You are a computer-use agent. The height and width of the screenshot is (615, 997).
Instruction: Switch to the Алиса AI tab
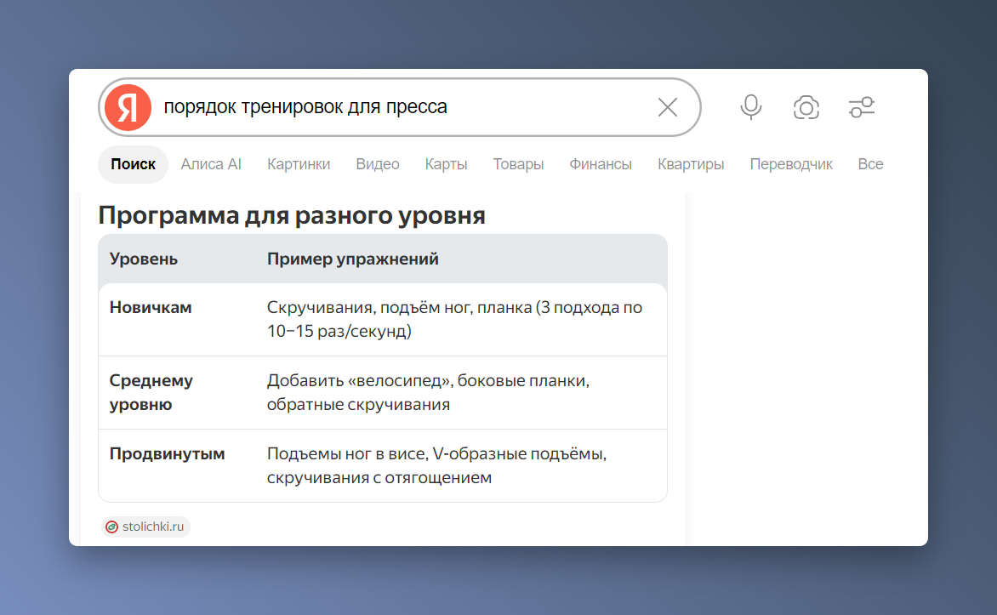pyautogui.click(x=211, y=164)
